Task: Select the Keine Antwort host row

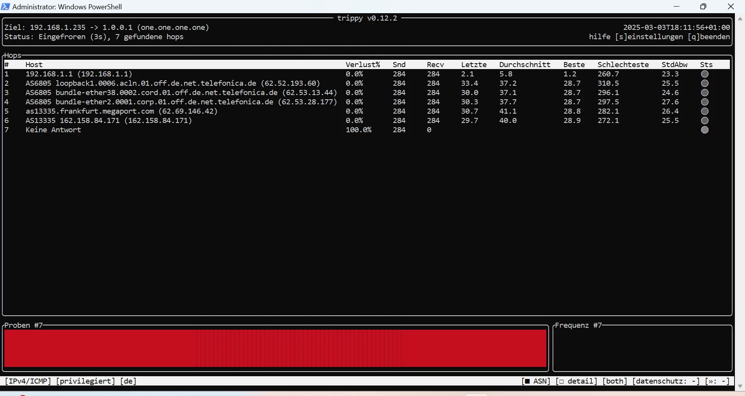Action: coord(367,130)
